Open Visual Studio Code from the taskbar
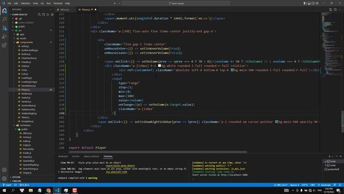Viewport: 344px width, 194px height. click(58, 190)
